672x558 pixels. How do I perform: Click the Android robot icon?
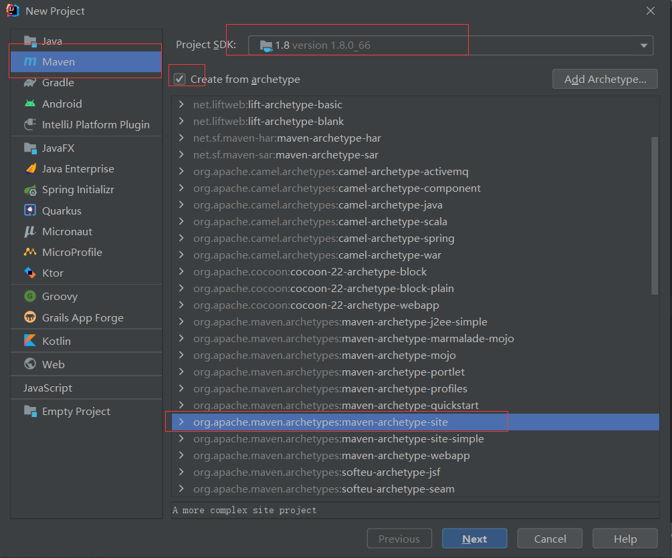tap(30, 104)
